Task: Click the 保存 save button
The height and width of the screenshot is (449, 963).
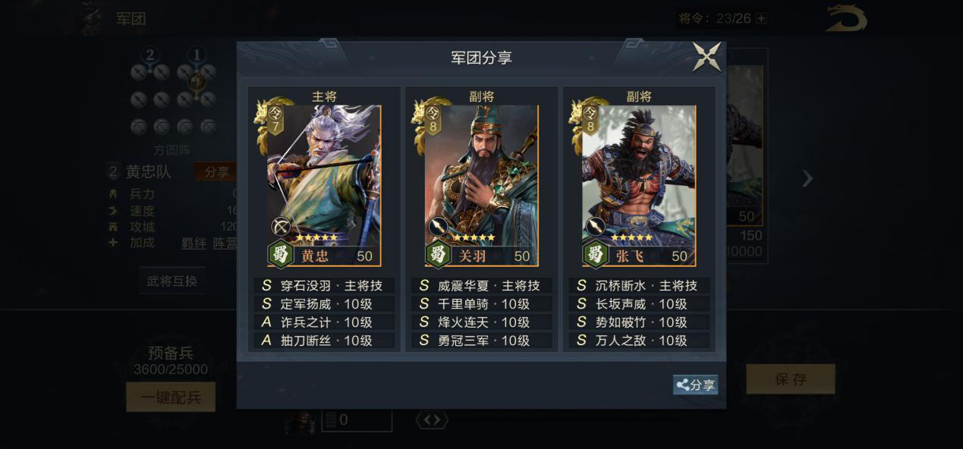Action: 791,379
